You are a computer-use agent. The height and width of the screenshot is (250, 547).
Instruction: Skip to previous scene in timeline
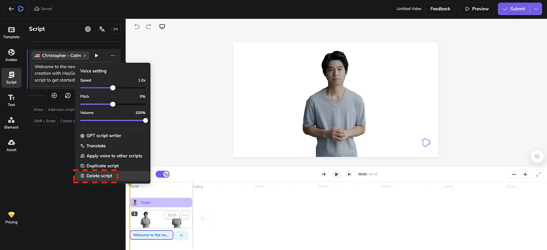pos(324,174)
